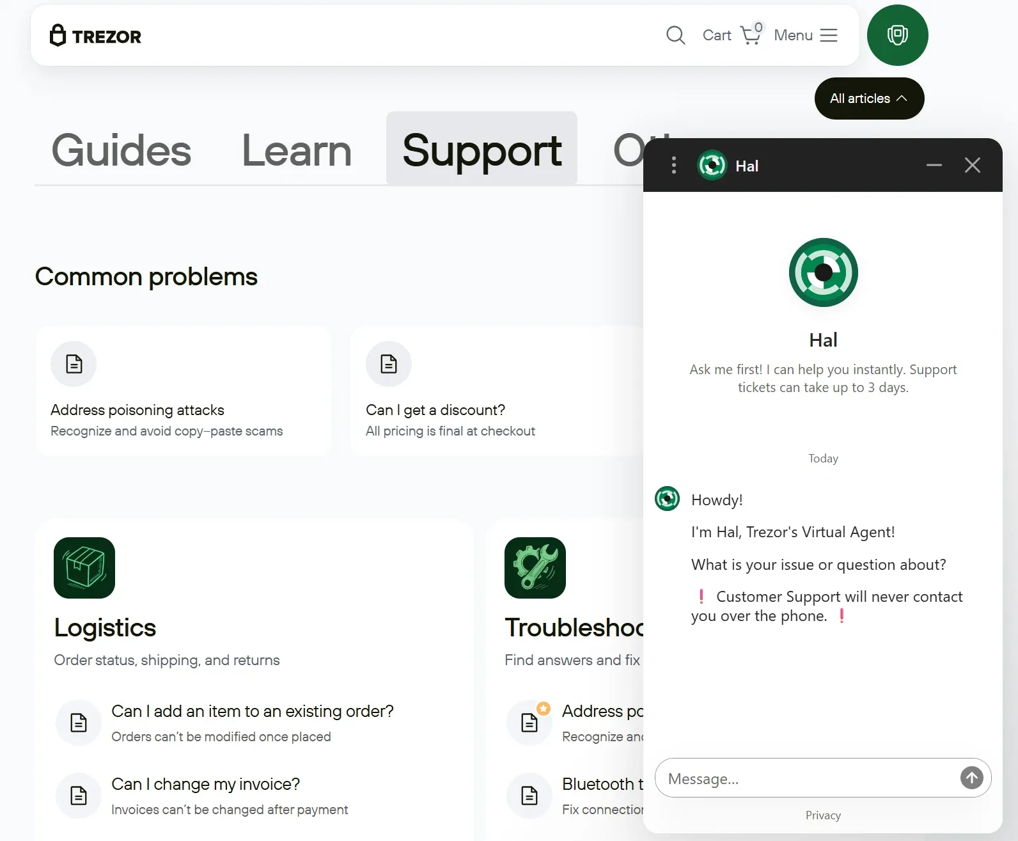1018x841 pixels.
Task: Open "Can I add an item" article
Action: coord(252,723)
